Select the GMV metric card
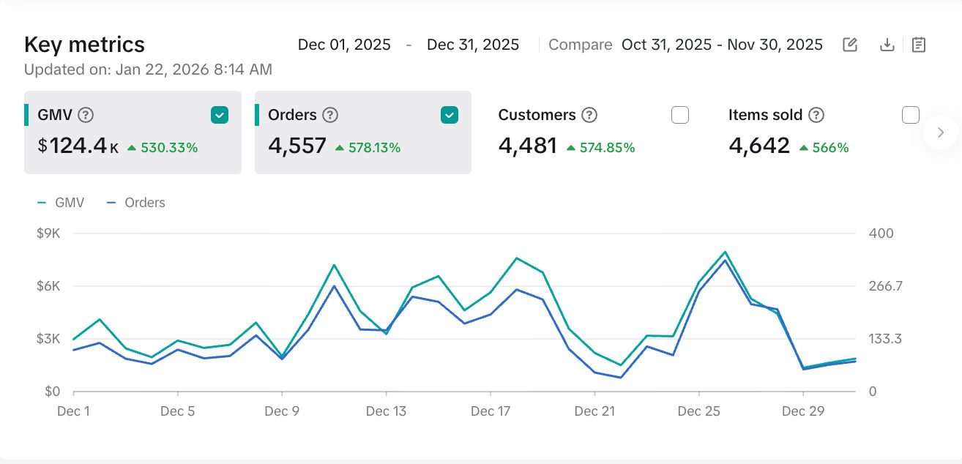 pos(132,146)
